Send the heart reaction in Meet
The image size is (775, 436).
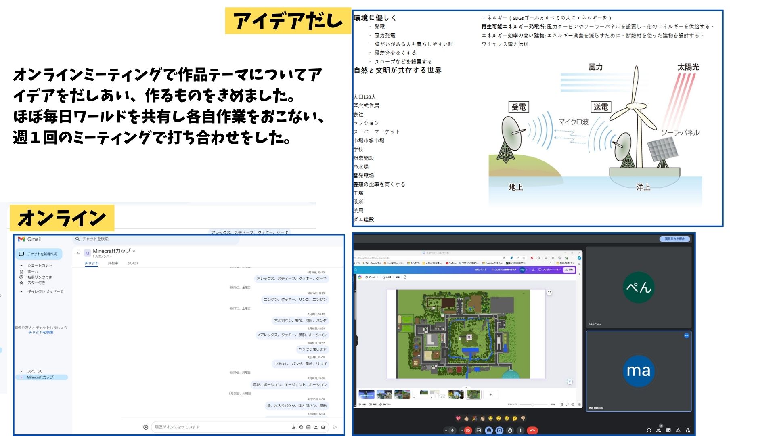458,418
